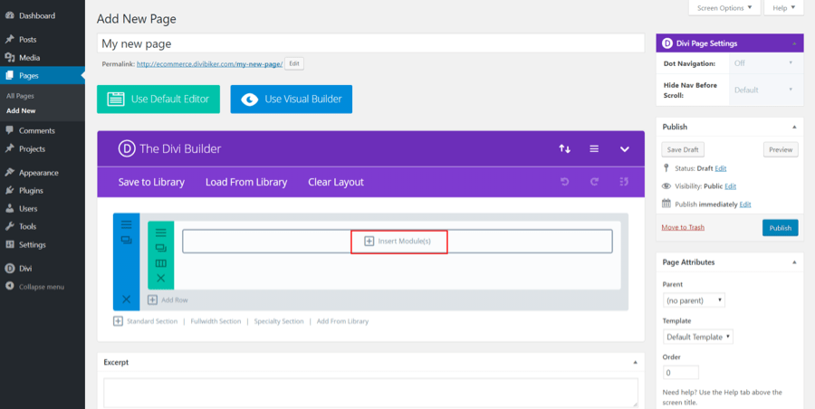815x409 pixels.
Task: Open Divi Builder settings hamburger icon
Action: click(594, 149)
